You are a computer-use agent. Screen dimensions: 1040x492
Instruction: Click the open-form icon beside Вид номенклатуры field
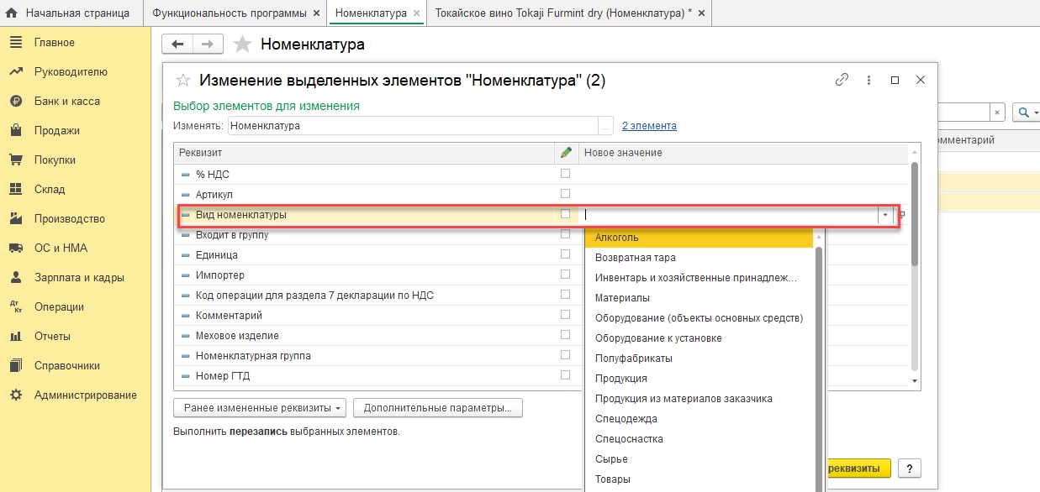(901, 215)
